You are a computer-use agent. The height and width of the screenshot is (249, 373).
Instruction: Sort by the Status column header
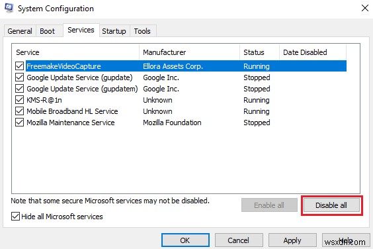tap(259, 52)
